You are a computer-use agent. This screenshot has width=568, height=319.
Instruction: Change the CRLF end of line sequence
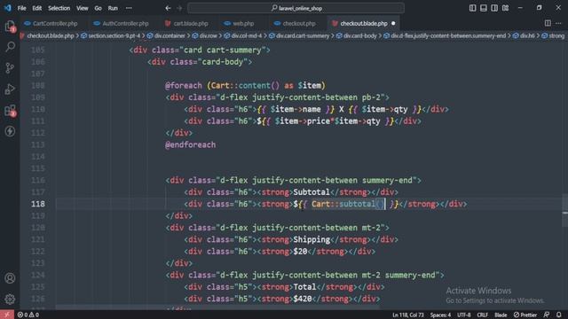point(483,315)
